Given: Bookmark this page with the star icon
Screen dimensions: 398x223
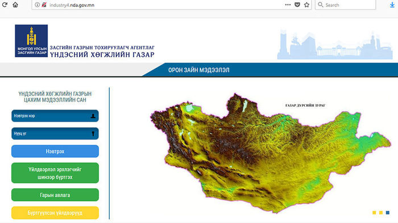Looking at the screenshot, I should (x=306, y=5).
